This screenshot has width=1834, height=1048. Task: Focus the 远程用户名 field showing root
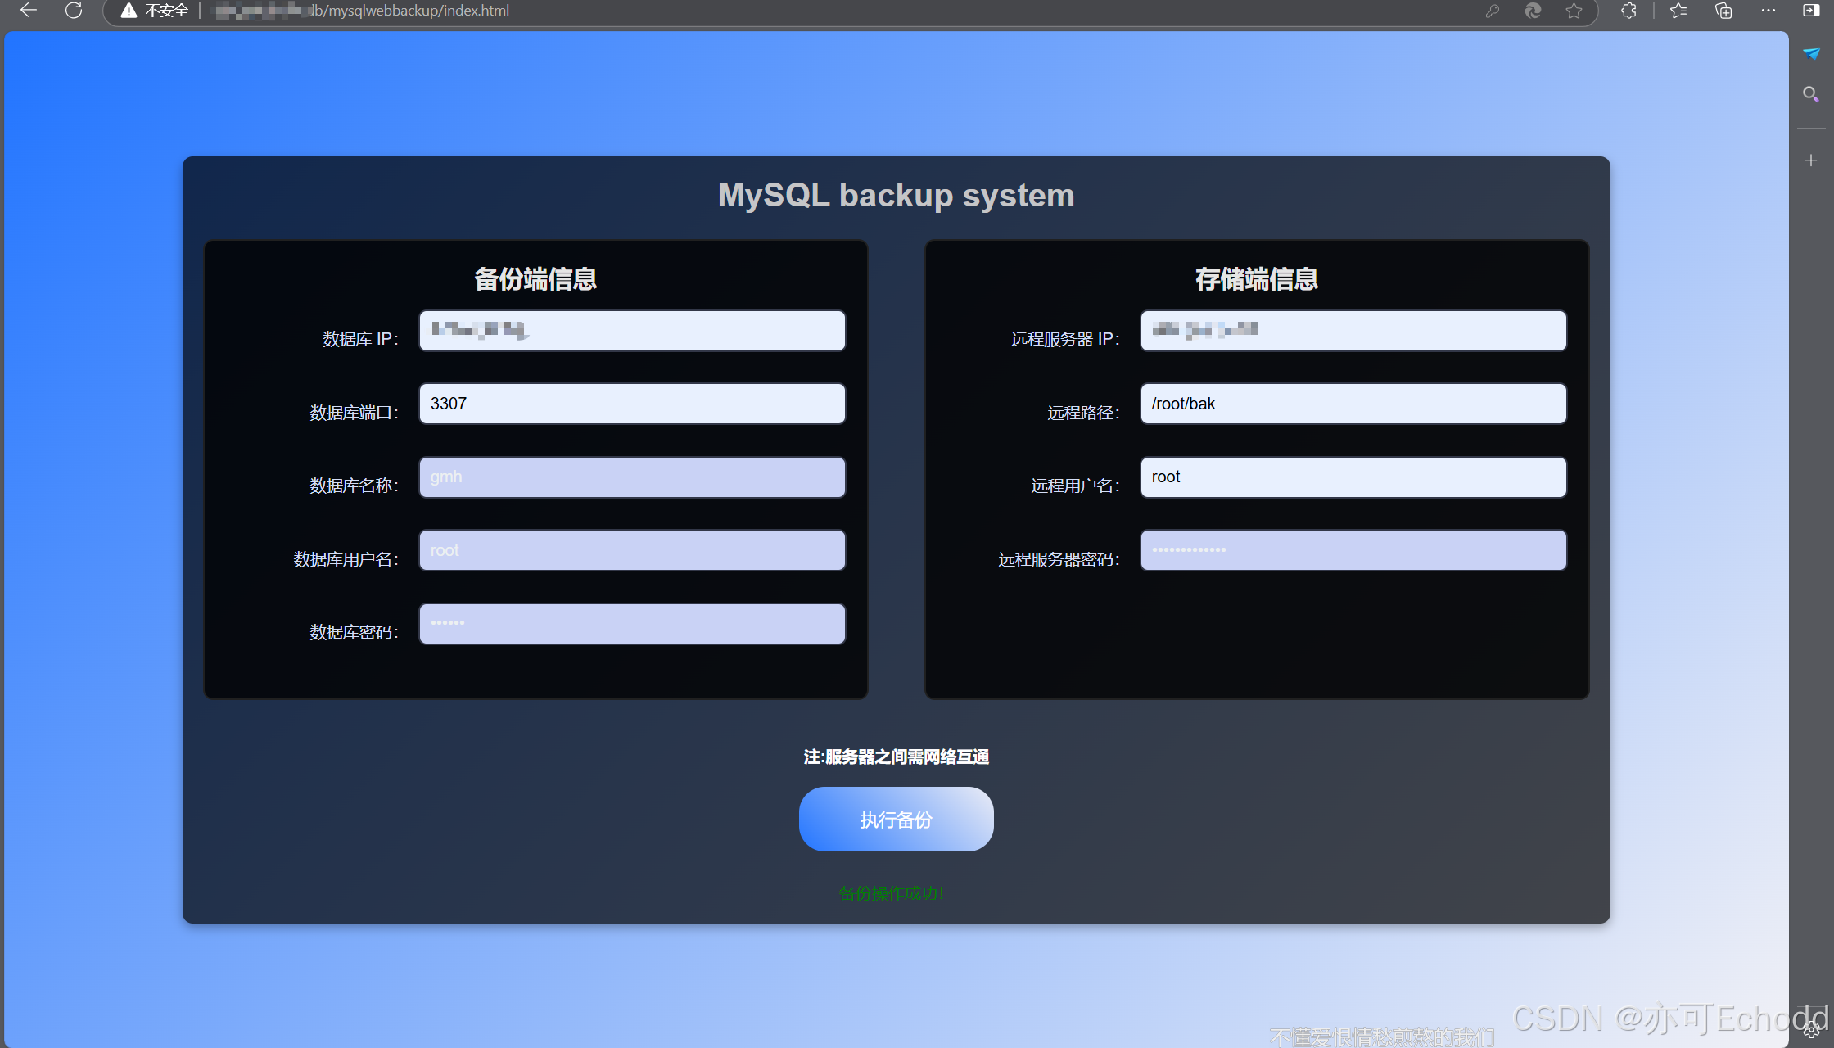coord(1353,477)
